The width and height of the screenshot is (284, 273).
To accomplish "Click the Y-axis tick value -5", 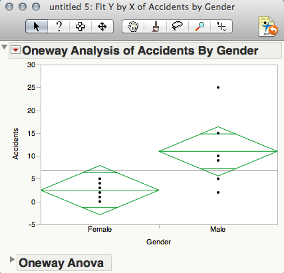I will pyautogui.click(x=32, y=224).
